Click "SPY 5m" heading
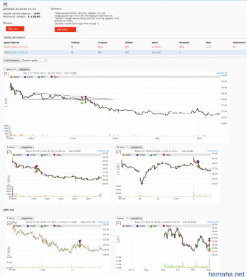Screen dimensions: 247x277 click(8, 210)
